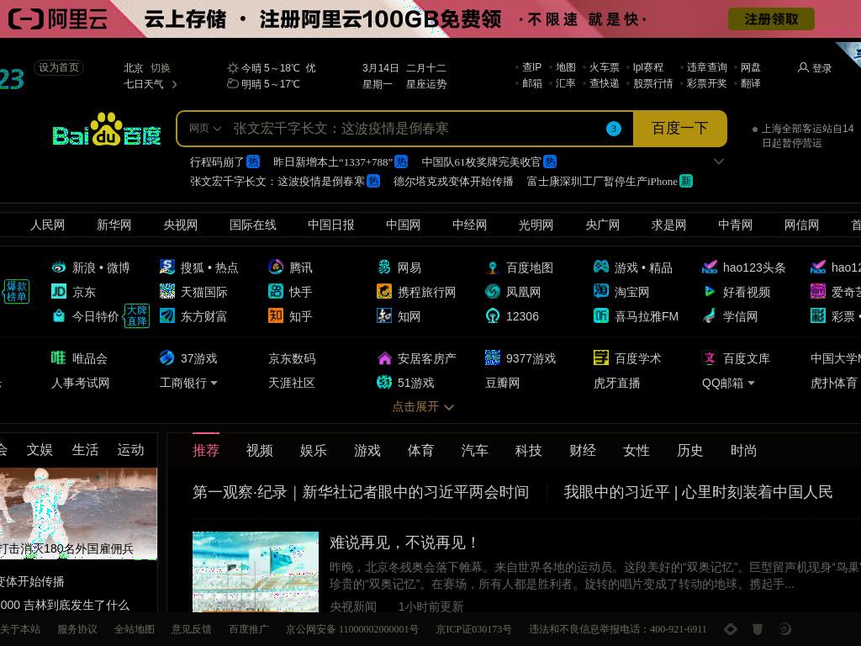Click 点击展开 to expand sites
This screenshot has height=646, width=861.
tap(423, 406)
